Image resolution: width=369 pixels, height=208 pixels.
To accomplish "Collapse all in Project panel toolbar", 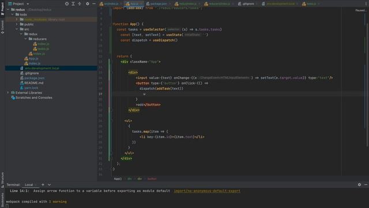I will click(80, 4).
